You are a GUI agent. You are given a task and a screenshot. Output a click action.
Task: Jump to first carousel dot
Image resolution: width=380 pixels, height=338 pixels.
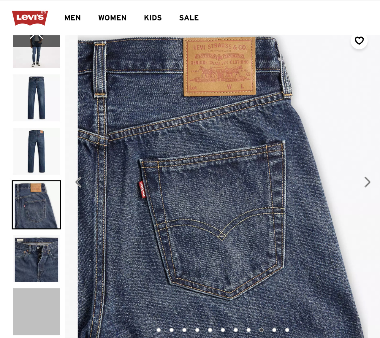click(x=159, y=330)
